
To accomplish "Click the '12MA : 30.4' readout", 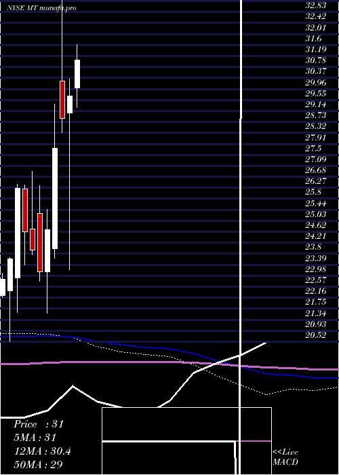I will coord(43,451).
